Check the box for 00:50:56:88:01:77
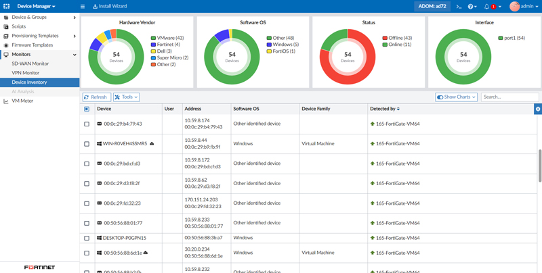The height and width of the screenshot is (273, 542). point(87,224)
